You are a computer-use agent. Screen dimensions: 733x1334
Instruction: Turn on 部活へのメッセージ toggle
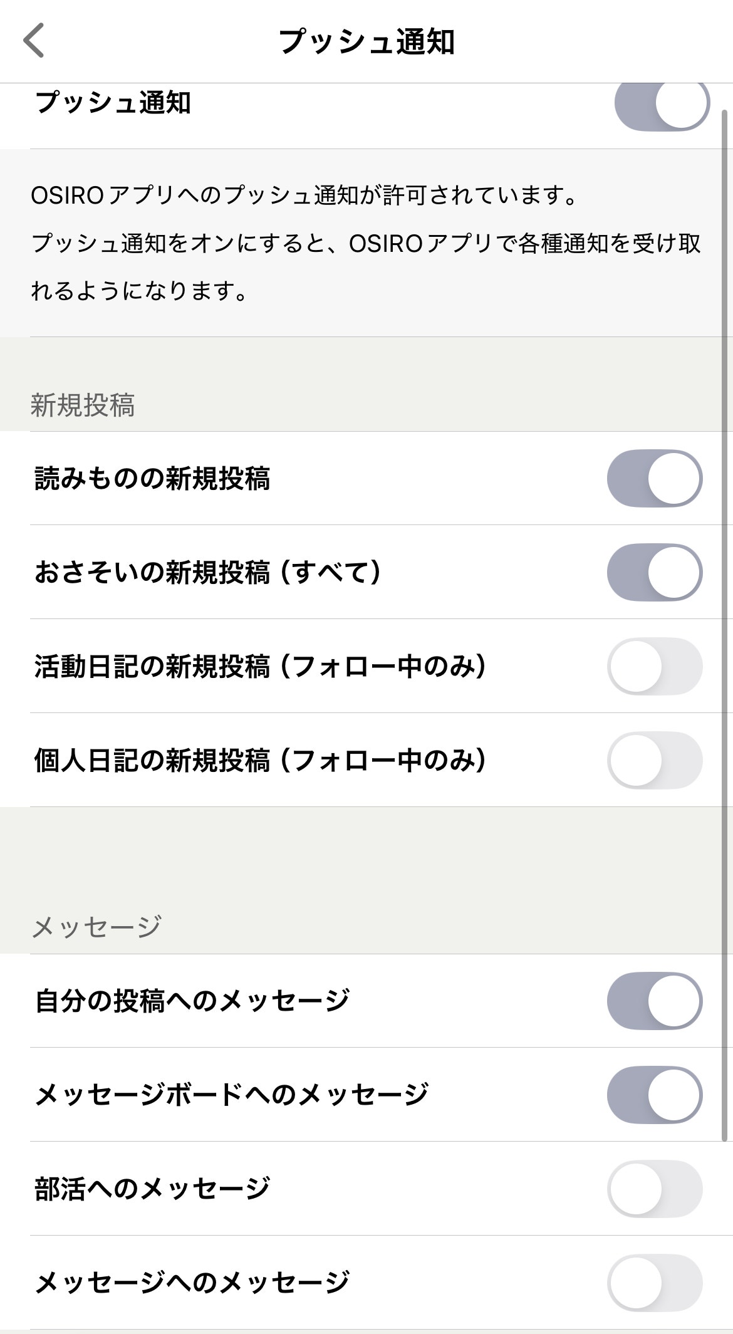point(654,1189)
